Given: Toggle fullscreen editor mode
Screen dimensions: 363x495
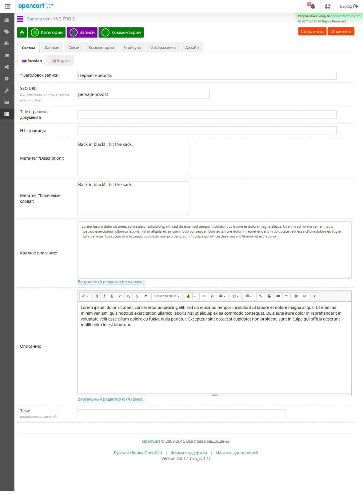Looking at the screenshot, I should [x=296, y=296].
